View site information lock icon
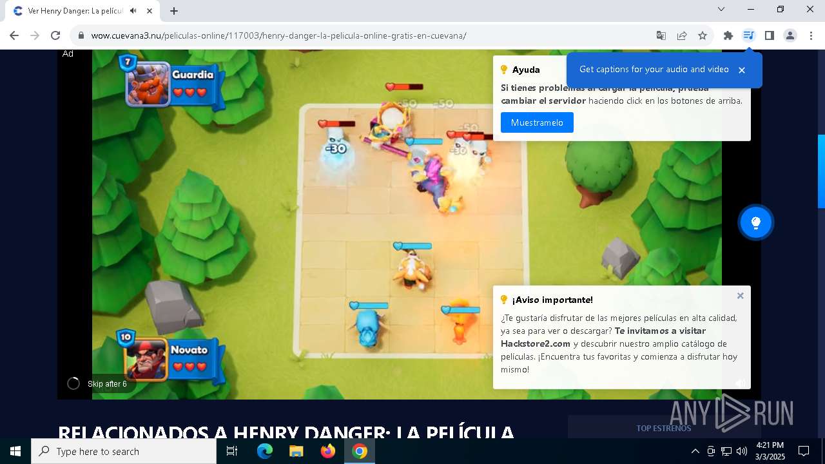Image resolution: width=825 pixels, height=464 pixels. 81,35
